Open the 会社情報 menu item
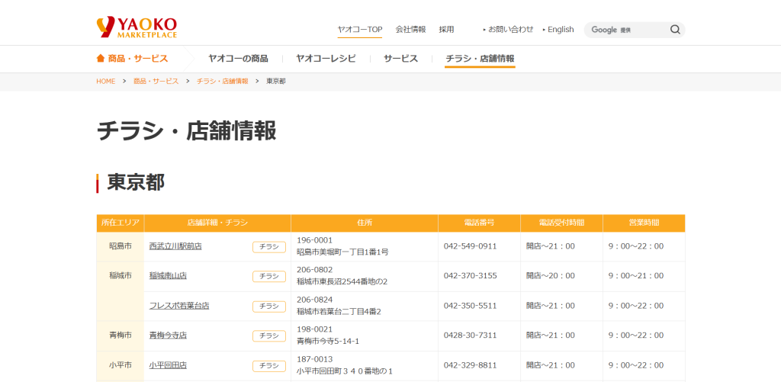781x382 pixels. pyautogui.click(x=410, y=30)
